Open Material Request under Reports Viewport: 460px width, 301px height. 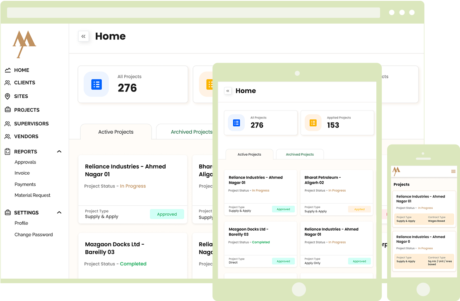[32, 195]
